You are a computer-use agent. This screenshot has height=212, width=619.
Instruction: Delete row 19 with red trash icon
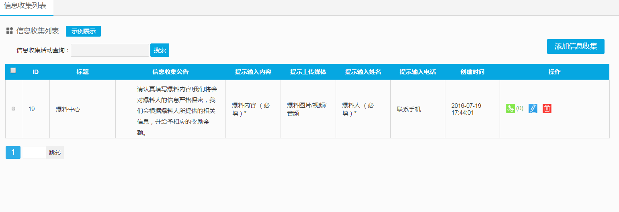(547, 108)
